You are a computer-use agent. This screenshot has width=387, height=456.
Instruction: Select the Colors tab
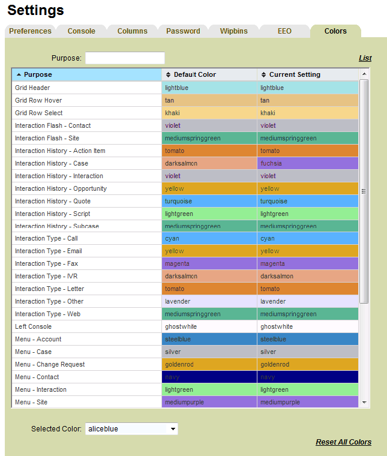pyautogui.click(x=335, y=31)
